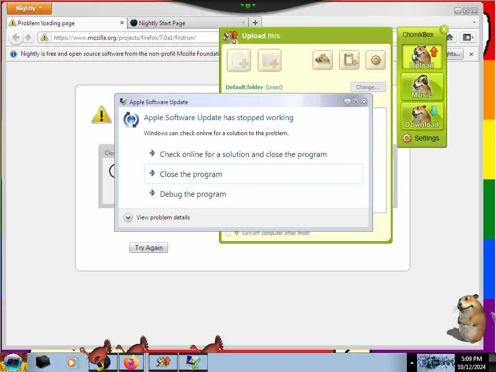Open a new tab with plus button

click(x=255, y=23)
